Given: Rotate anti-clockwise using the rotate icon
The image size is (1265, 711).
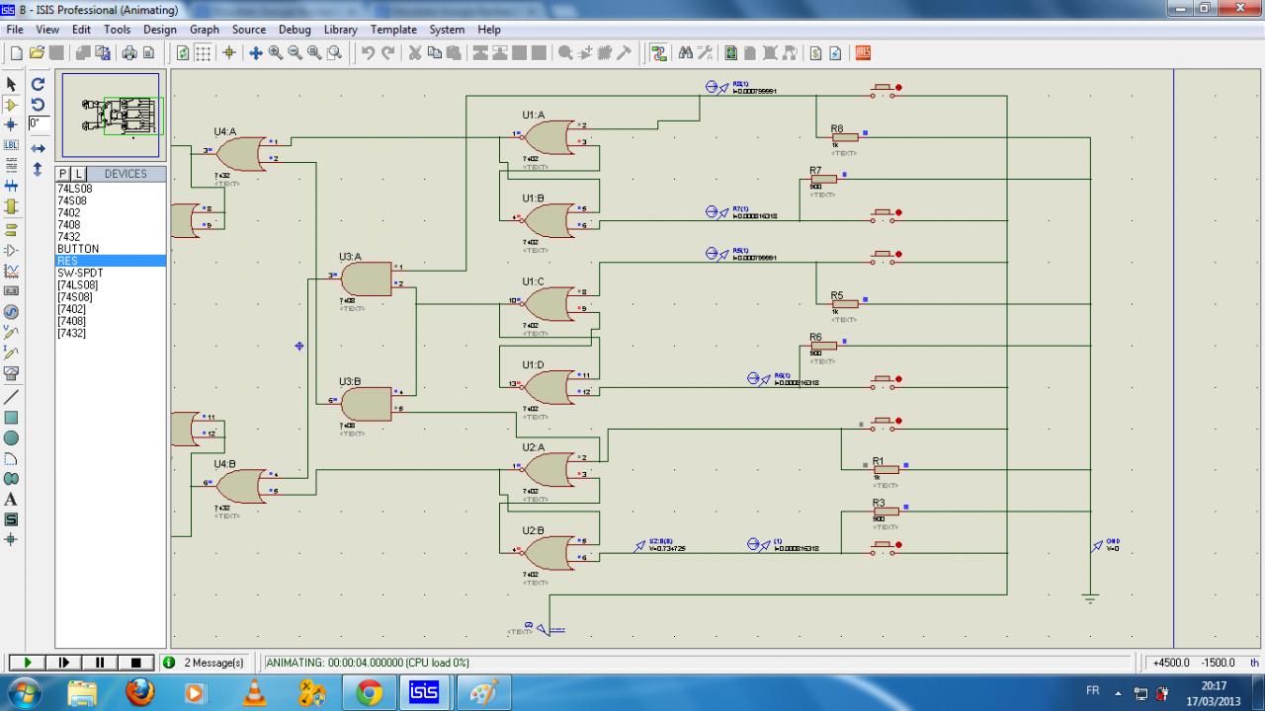Looking at the screenshot, I should pyautogui.click(x=38, y=105).
